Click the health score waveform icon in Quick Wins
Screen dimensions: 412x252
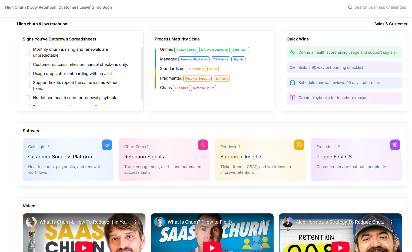tap(293, 52)
